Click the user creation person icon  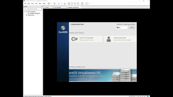click(109, 39)
